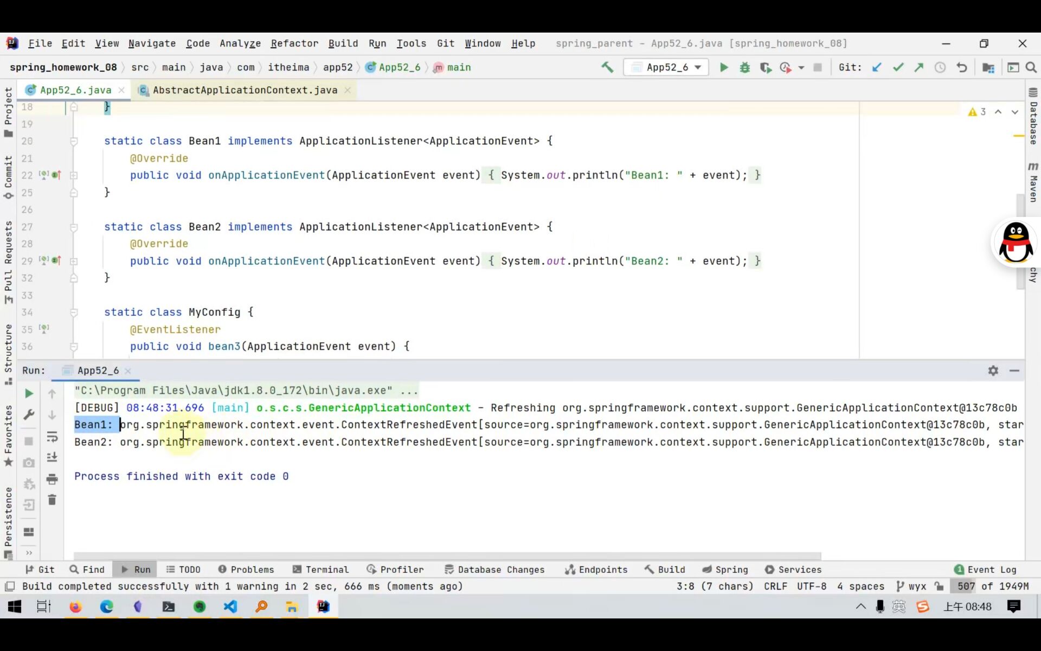Open the Spring tool window
The width and height of the screenshot is (1041, 651).
[725, 570]
